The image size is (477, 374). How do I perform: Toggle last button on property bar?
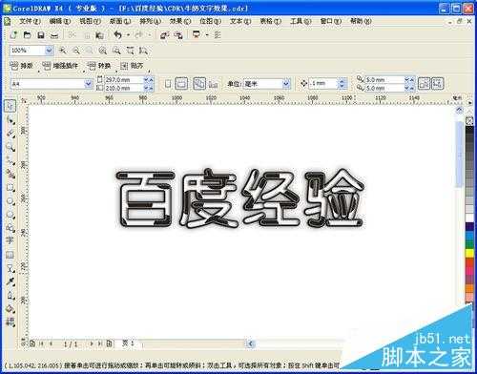tap(437, 84)
